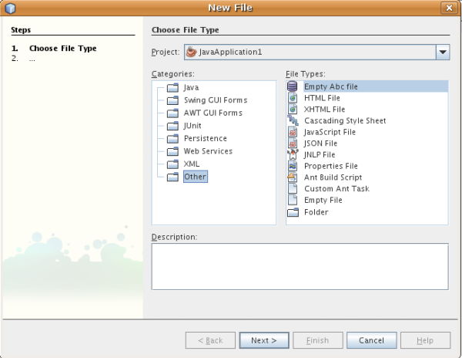This screenshot has width=462, height=358.
Task: Click the JavaApplication1 coffee cup icon
Action: point(191,52)
